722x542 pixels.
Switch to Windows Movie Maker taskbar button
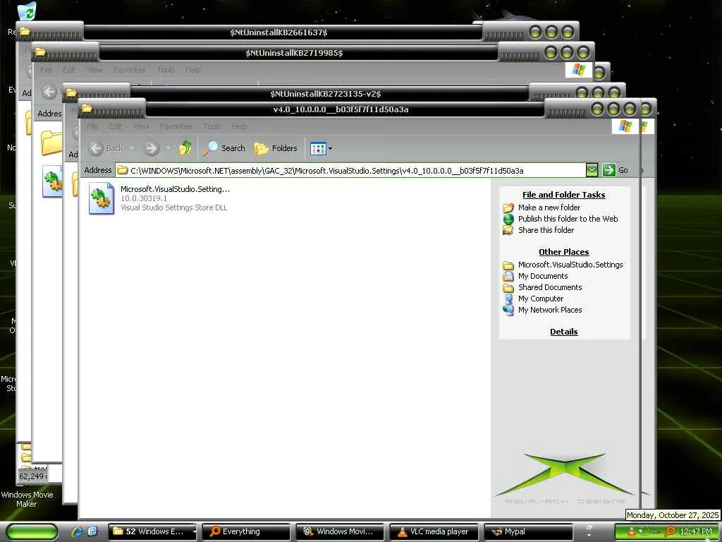[341, 532]
